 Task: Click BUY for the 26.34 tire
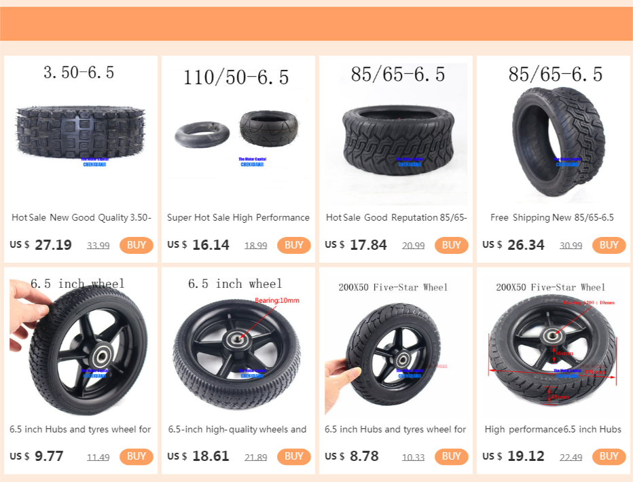click(x=609, y=245)
